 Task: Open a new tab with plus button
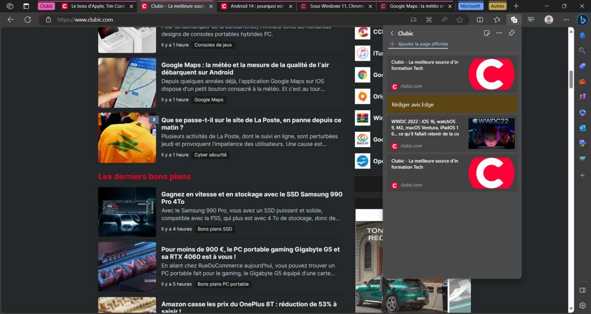pyautogui.click(x=516, y=6)
